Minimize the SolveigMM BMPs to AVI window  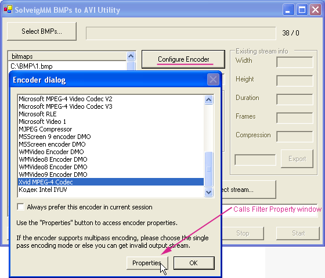pyautogui.click(x=288, y=10)
